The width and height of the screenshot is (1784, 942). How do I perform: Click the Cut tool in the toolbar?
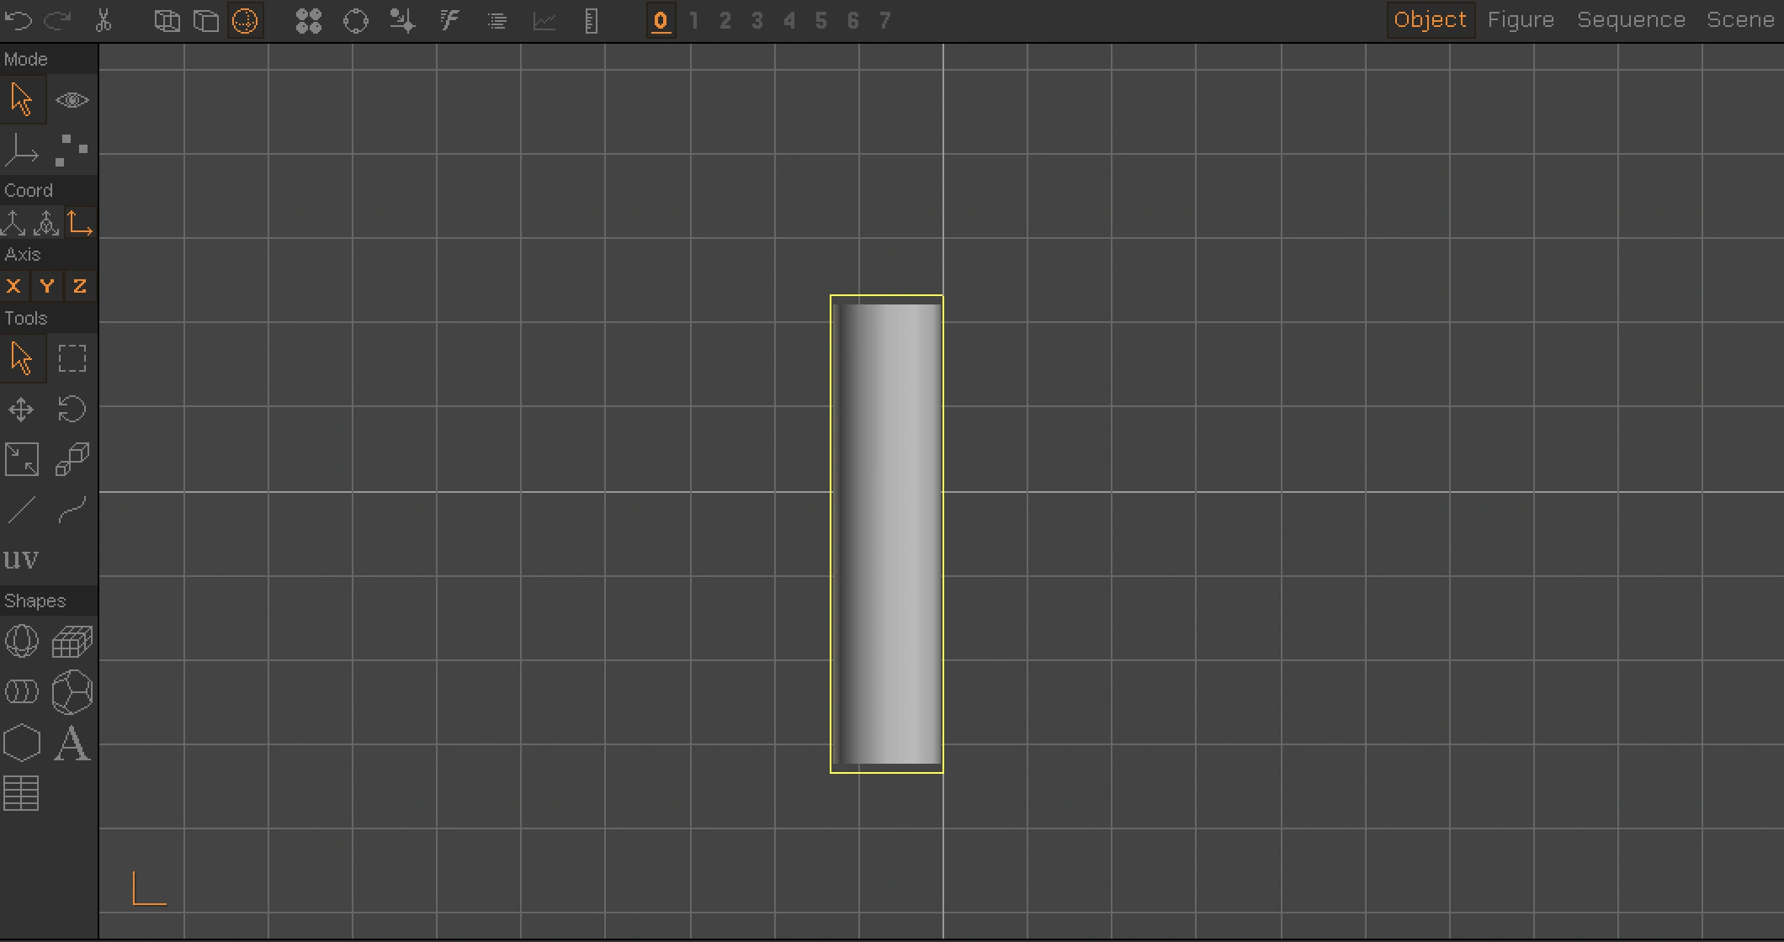click(104, 20)
